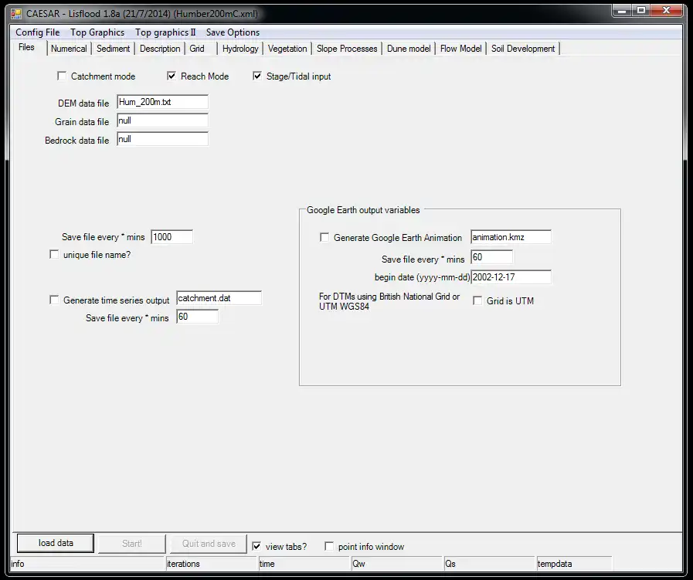Viewport: 693px width, 580px height.
Task: Open the Top graphics II menu
Action: pyautogui.click(x=165, y=32)
